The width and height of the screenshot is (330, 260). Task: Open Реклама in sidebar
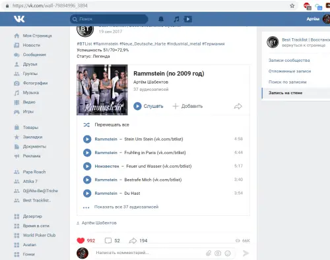pos(27,156)
